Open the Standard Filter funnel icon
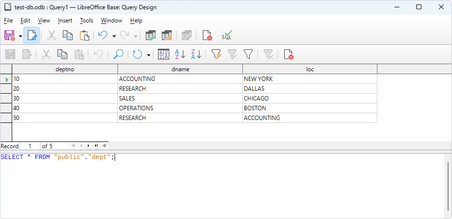The height and width of the screenshot is (219, 452). [x=248, y=54]
